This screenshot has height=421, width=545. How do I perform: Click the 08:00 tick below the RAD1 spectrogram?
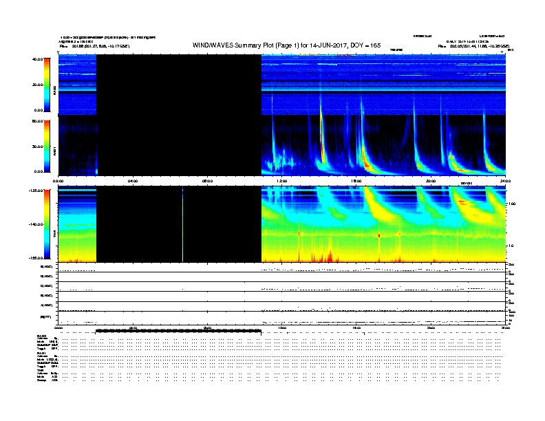click(208, 181)
